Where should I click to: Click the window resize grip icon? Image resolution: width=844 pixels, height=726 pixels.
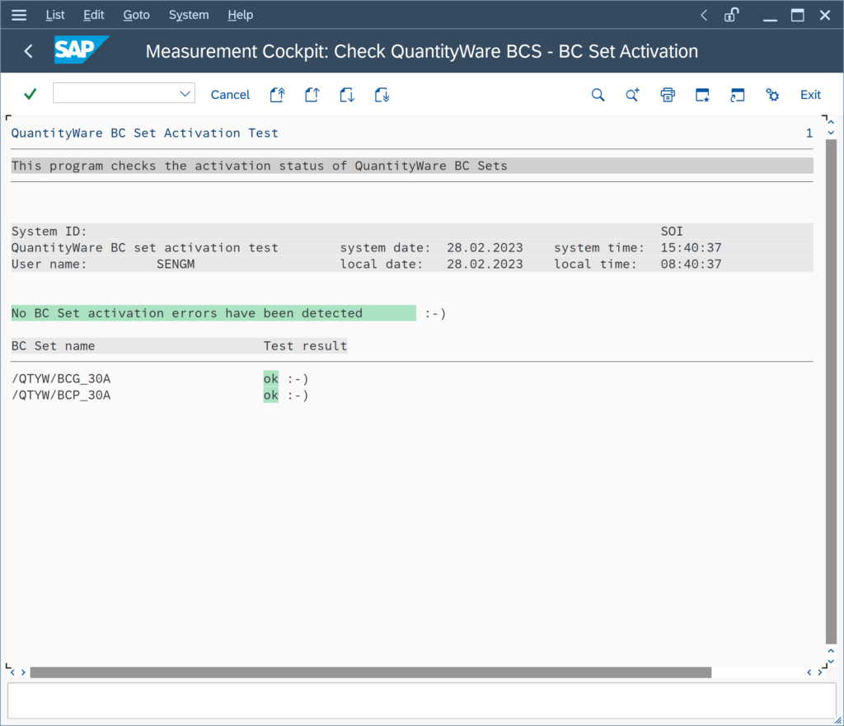(x=838, y=720)
